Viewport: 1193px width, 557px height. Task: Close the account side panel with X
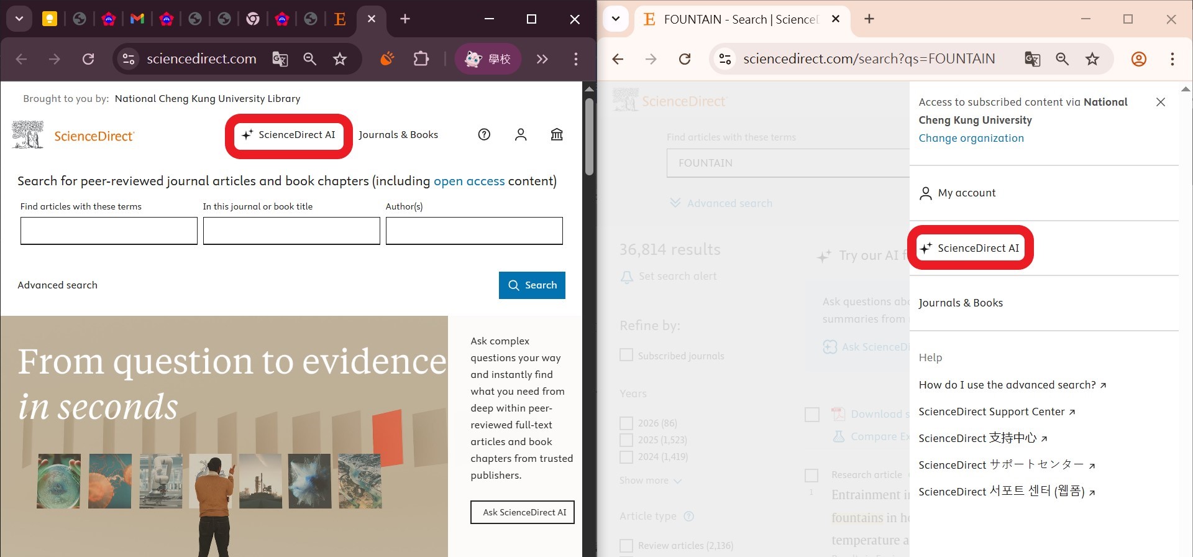[x=1160, y=102]
